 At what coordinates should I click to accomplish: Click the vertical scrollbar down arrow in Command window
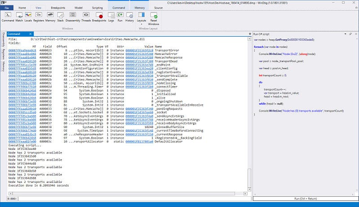click(250, 190)
